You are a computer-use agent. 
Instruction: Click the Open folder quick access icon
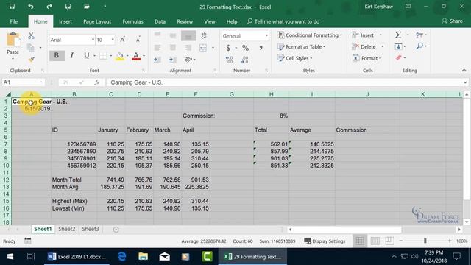pyautogui.click(x=87, y=7)
